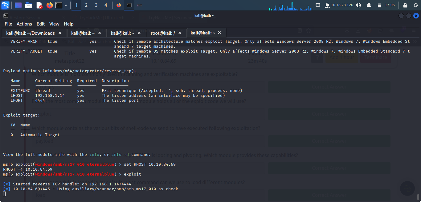The image size is (421, 202).
Task: Click the active terminal window taskbar button
Action: click(x=129, y=5)
